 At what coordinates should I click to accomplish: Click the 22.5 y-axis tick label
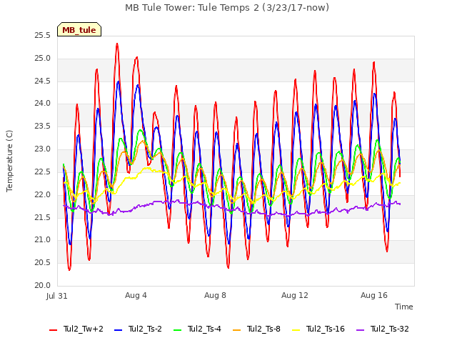tap(43, 171)
